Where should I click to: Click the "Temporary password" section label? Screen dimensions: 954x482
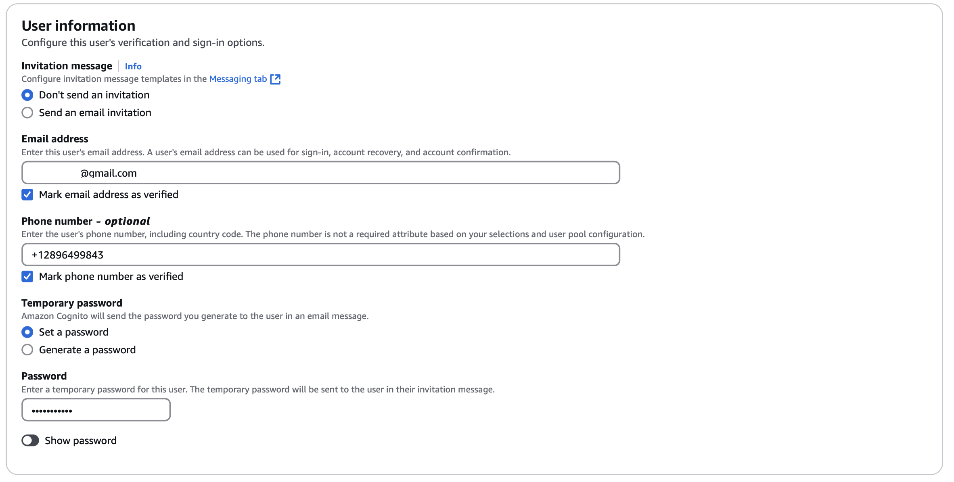[x=72, y=303]
